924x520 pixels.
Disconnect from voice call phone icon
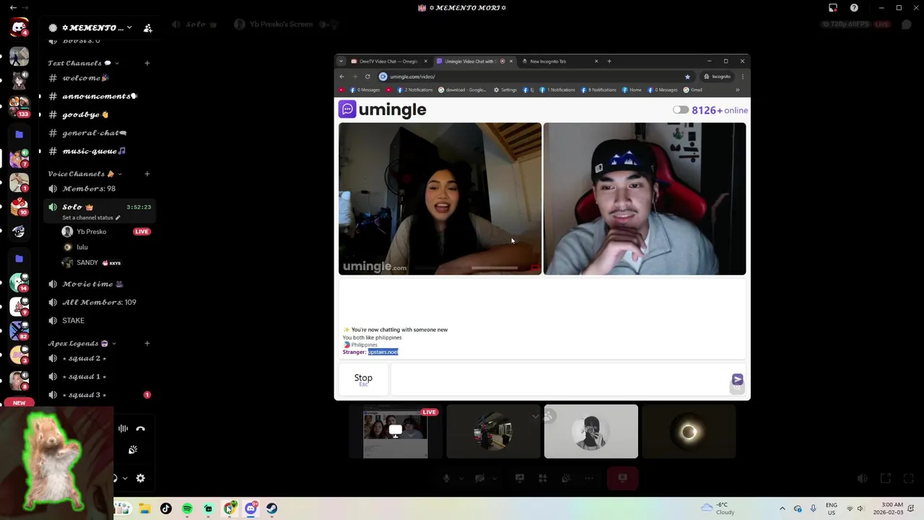(141, 428)
